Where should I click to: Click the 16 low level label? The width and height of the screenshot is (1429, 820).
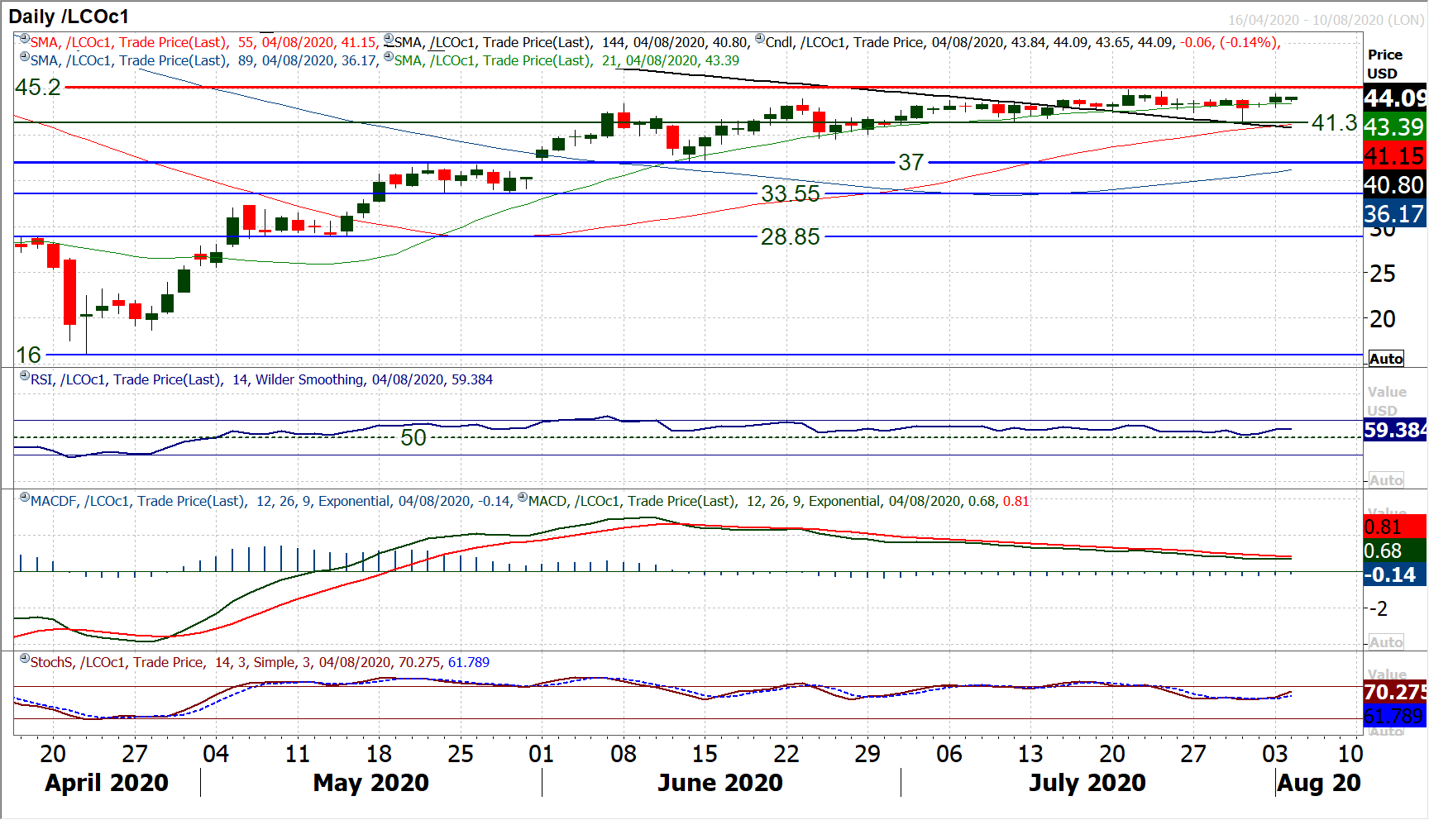pyautogui.click(x=28, y=355)
